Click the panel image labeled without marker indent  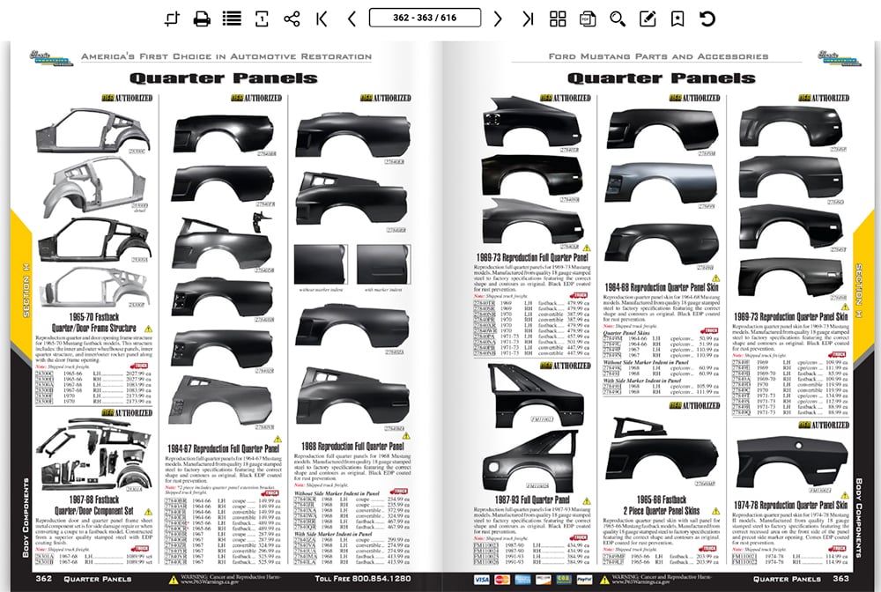coord(321,264)
